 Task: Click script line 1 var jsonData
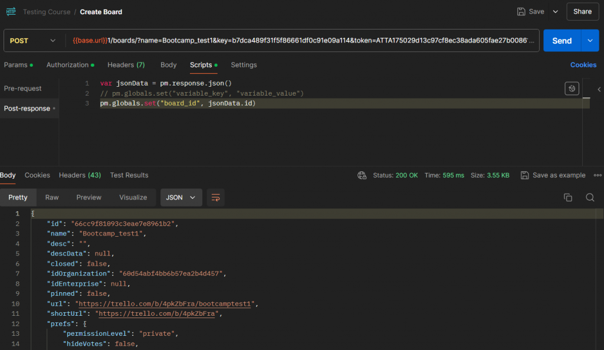click(x=166, y=83)
